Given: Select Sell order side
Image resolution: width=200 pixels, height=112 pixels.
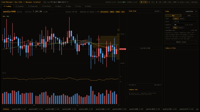Looking at the screenshot, I should (189, 15).
